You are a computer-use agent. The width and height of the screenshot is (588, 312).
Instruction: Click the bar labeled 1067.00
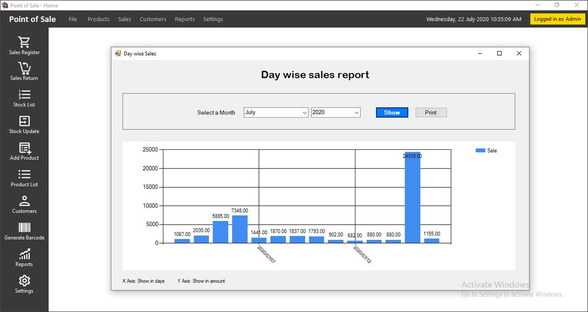(x=182, y=241)
